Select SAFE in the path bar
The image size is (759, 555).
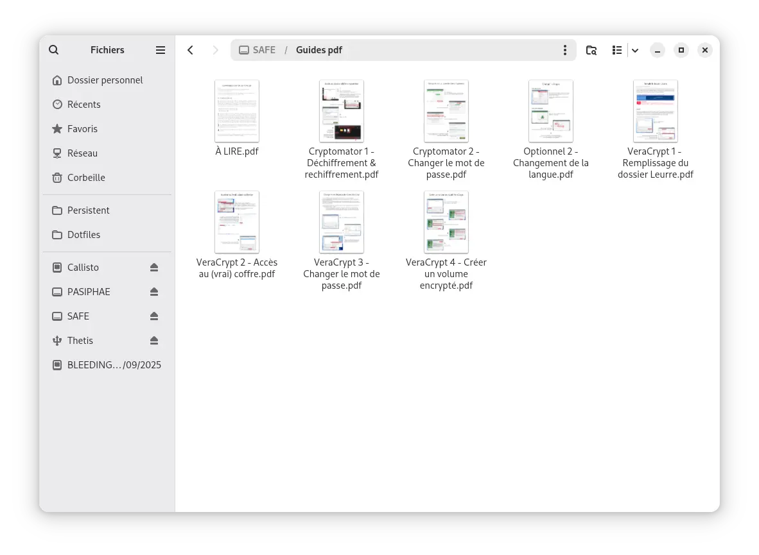[257, 50]
